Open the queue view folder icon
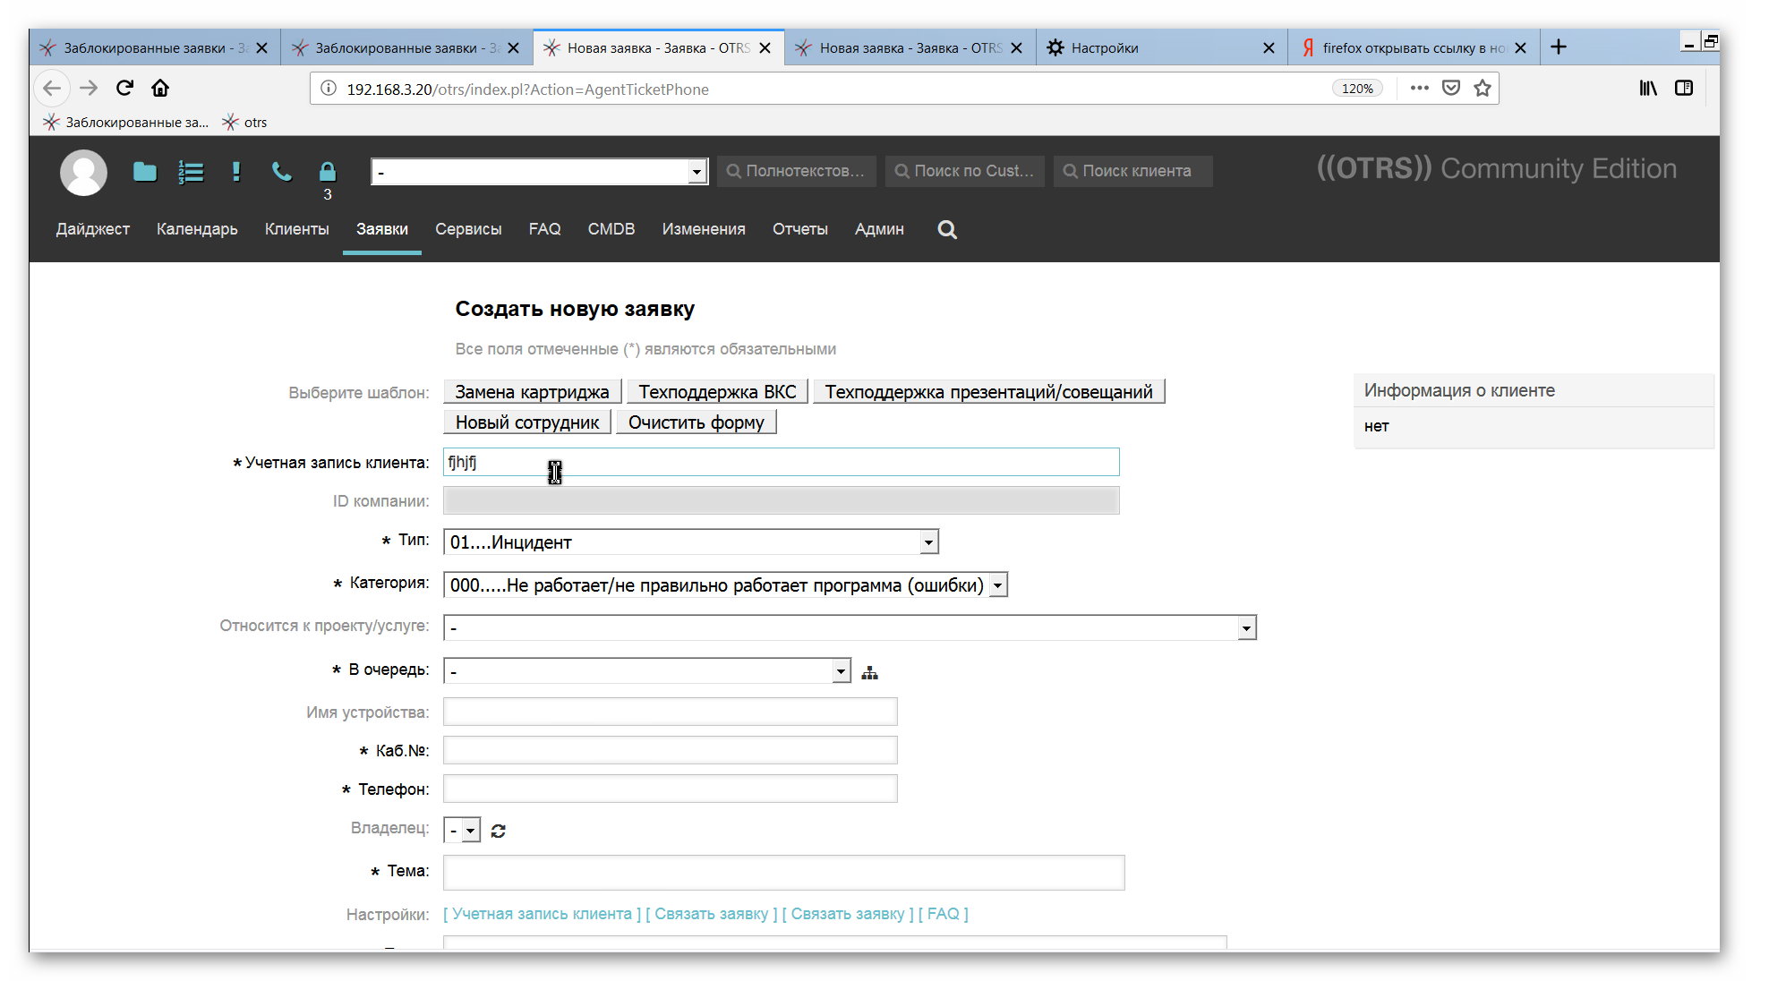The width and height of the screenshot is (1769, 981). tap(145, 172)
